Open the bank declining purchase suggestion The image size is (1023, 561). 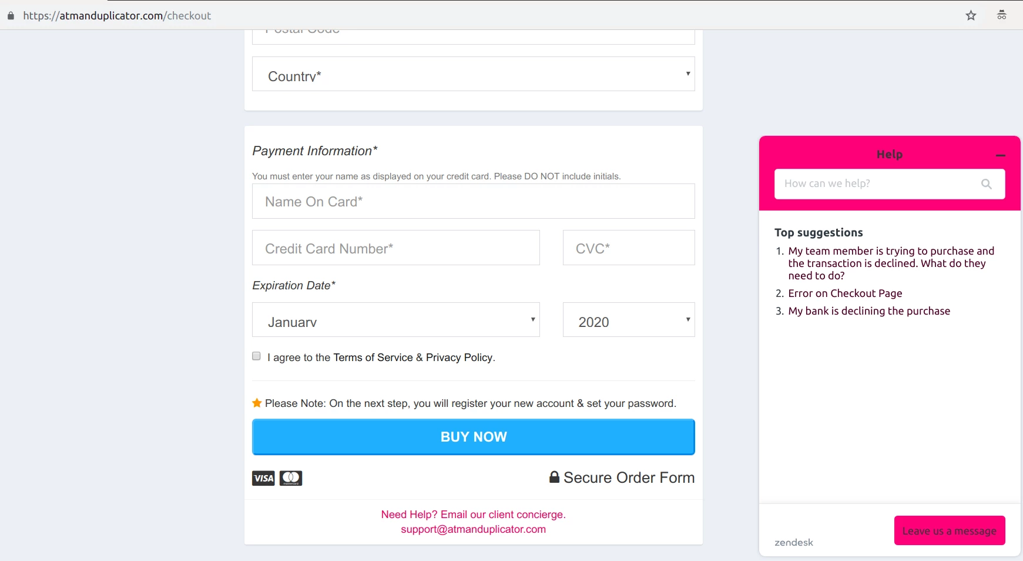coord(869,311)
